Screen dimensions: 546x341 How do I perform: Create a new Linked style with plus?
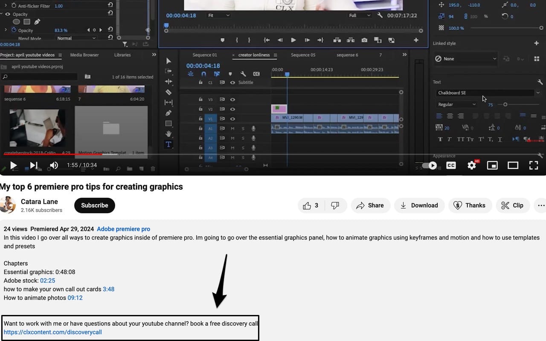pyautogui.click(x=537, y=43)
